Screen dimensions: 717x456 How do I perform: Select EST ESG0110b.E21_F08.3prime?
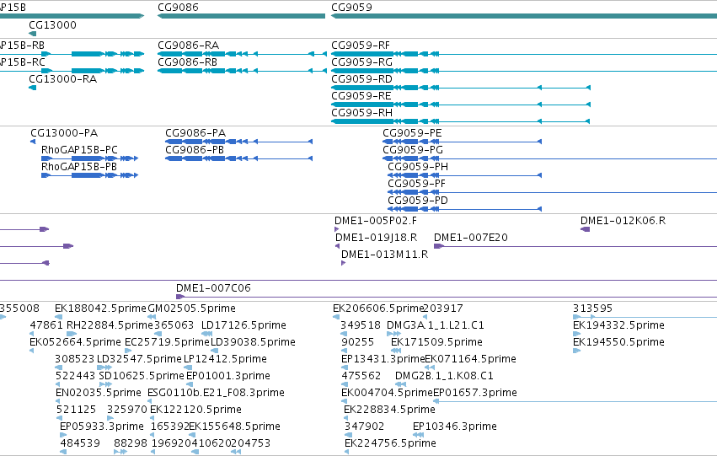tap(216, 393)
